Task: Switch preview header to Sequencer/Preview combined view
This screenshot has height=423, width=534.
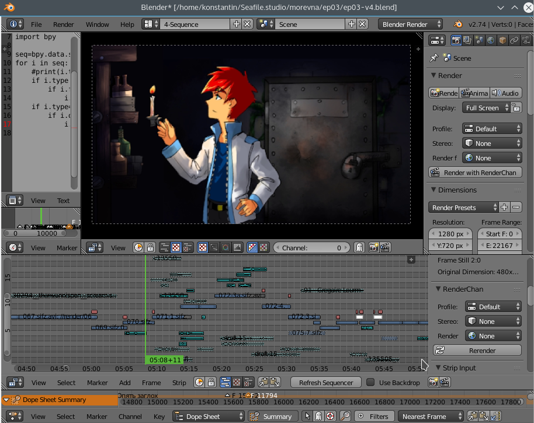Action: point(187,247)
